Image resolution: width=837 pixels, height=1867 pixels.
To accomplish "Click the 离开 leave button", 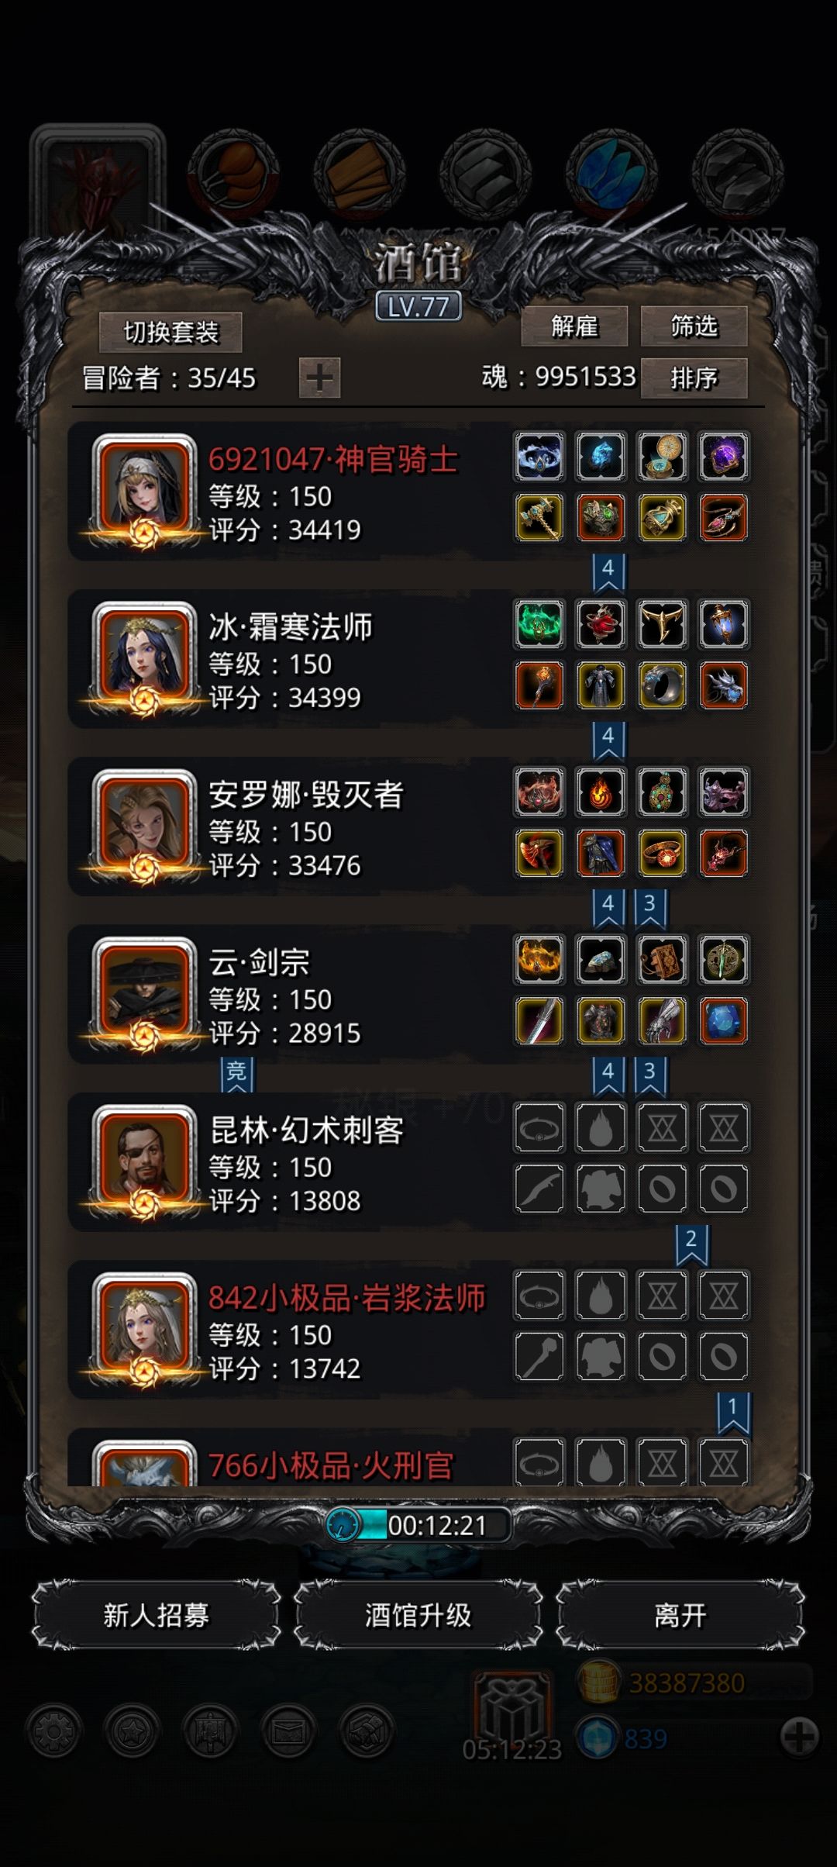I will 680,1615.
